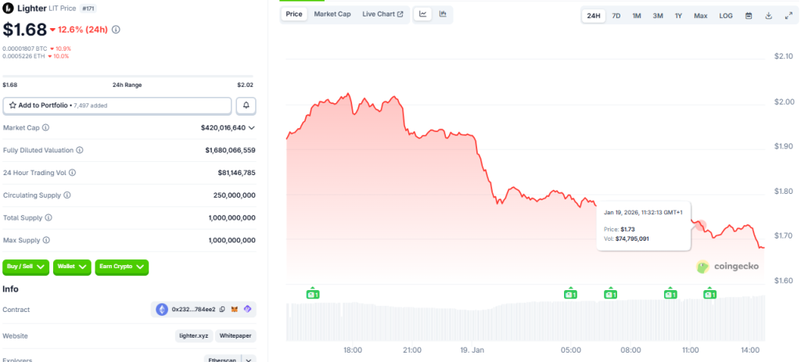801x362 pixels.
Task: Copy the contract address
Action: 223,310
